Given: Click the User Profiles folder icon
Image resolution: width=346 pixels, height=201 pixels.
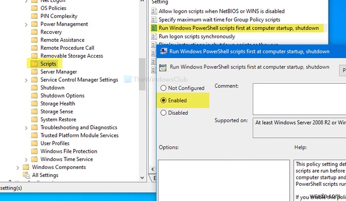Looking at the screenshot, I should 34,143.
